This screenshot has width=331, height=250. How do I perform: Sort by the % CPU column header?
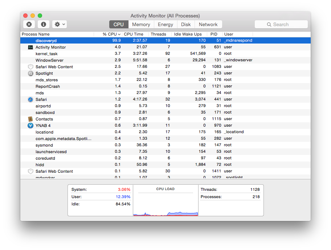[x=108, y=34]
